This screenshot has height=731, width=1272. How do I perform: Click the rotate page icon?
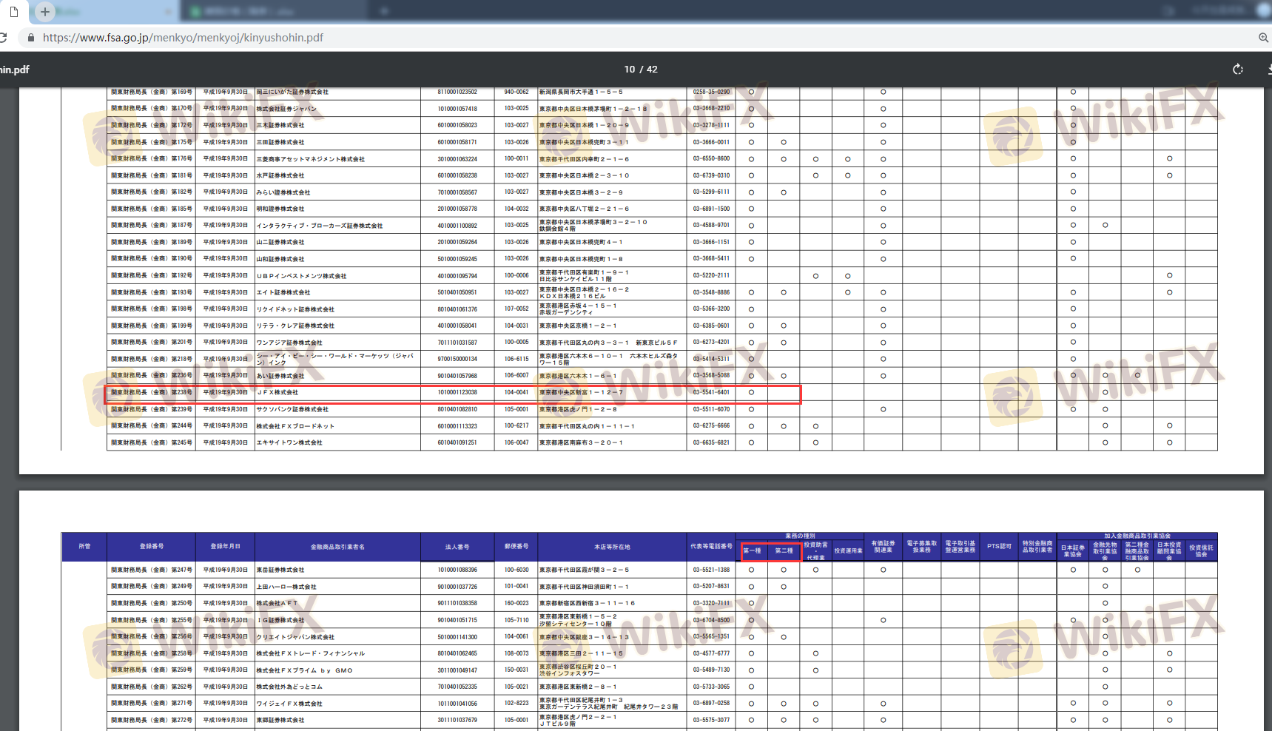[1237, 70]
